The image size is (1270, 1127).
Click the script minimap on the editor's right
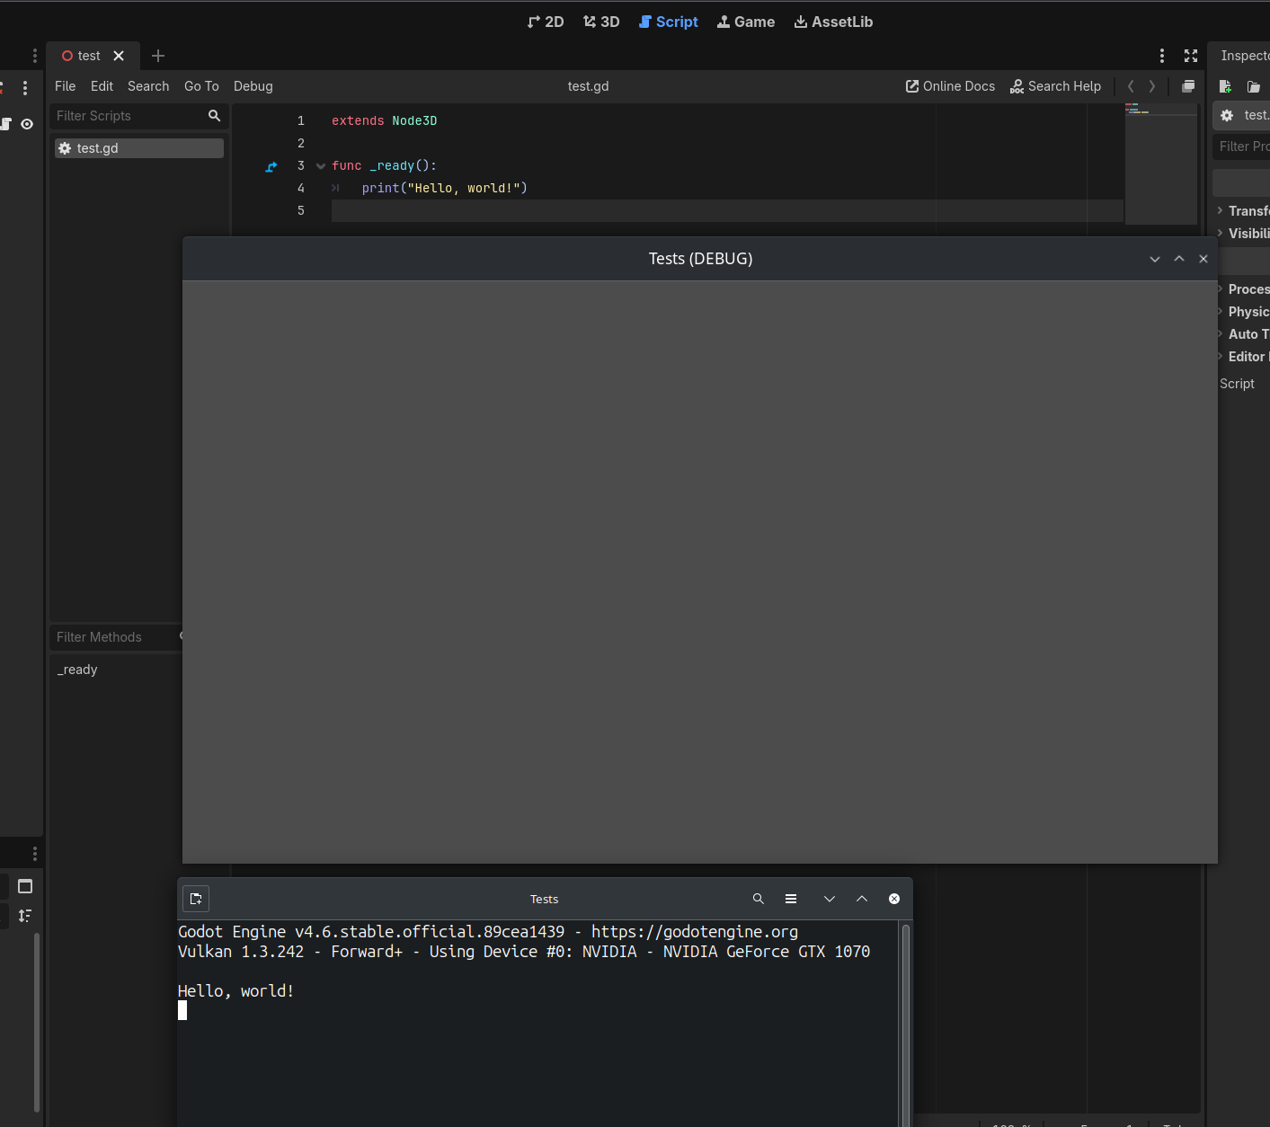click(1160, 162)
